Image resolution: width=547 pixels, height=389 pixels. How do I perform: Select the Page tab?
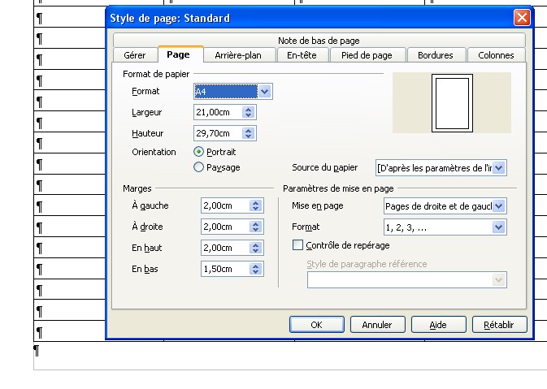[179, 54]
